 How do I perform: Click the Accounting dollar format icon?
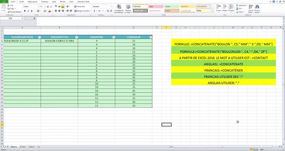point(94,11)
